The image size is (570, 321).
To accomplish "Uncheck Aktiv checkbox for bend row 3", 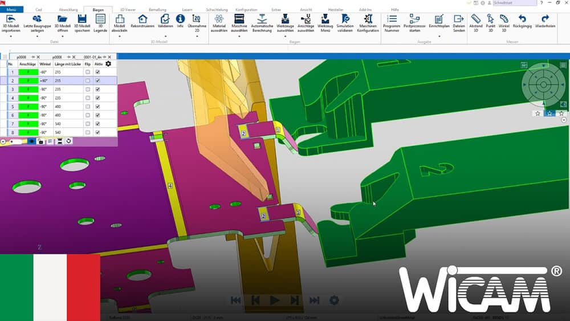I will 98,90.
